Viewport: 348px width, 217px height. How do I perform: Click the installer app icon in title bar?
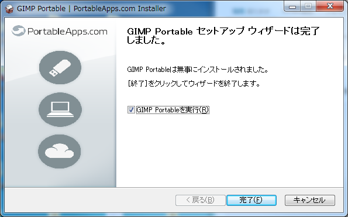[9, 9]
